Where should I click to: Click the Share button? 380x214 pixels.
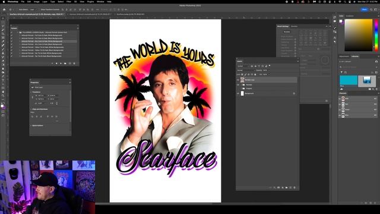(364, 10)
